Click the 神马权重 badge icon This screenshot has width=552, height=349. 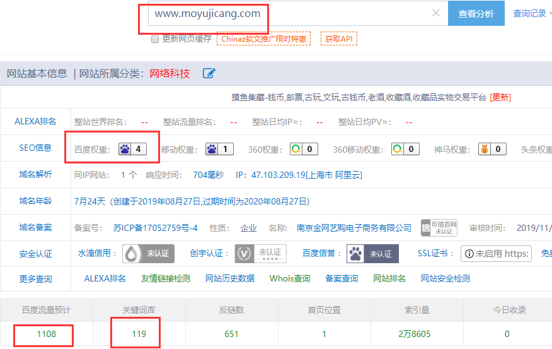[492, 149]
